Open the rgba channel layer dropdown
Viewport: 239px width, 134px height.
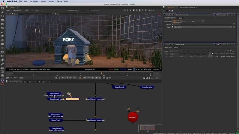9,10
